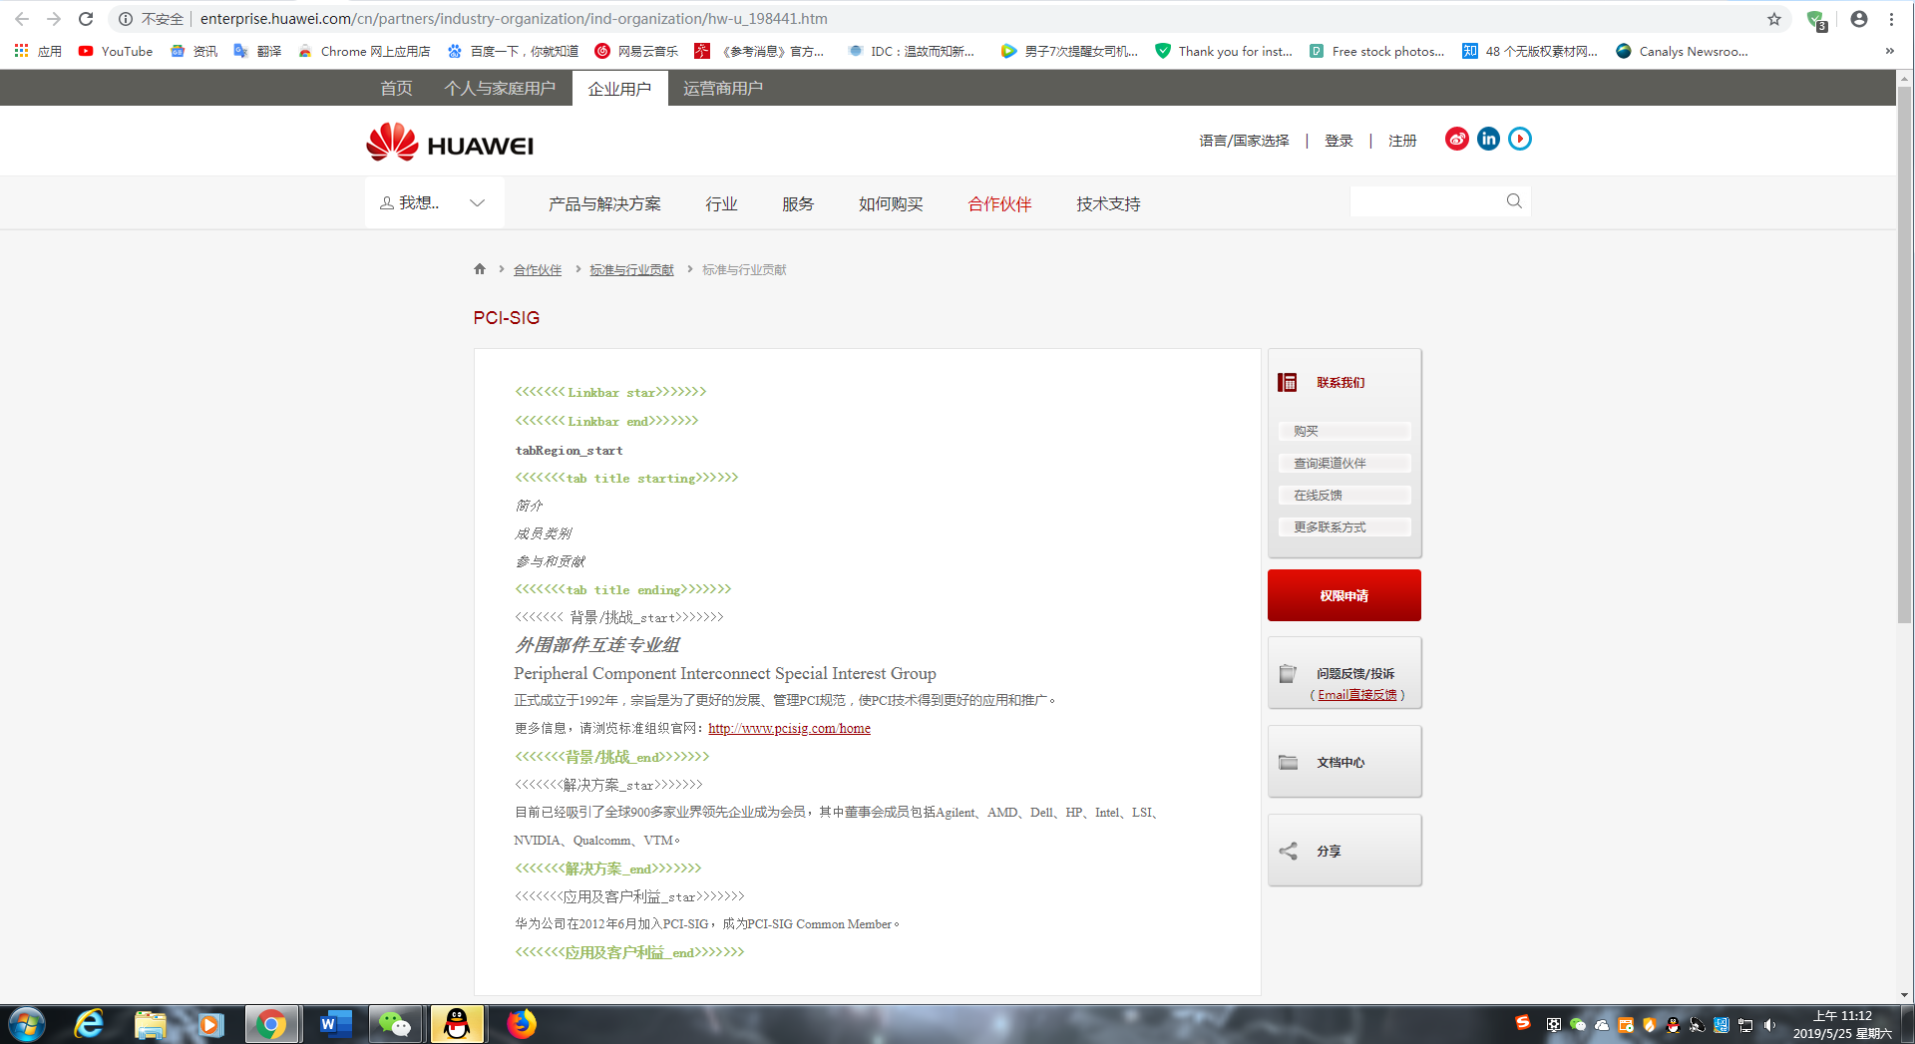The image size is (1915, 1044).
Task: Open the Windows Start button
Action: point(27,1024)
